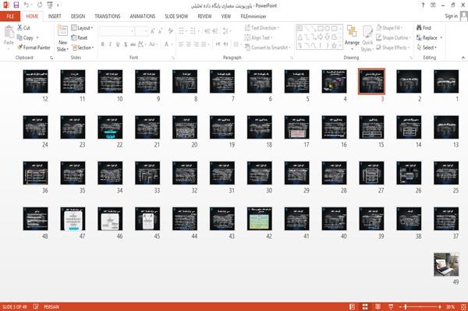
Task: Open the REVIEW tab
Action: (204, 16)
